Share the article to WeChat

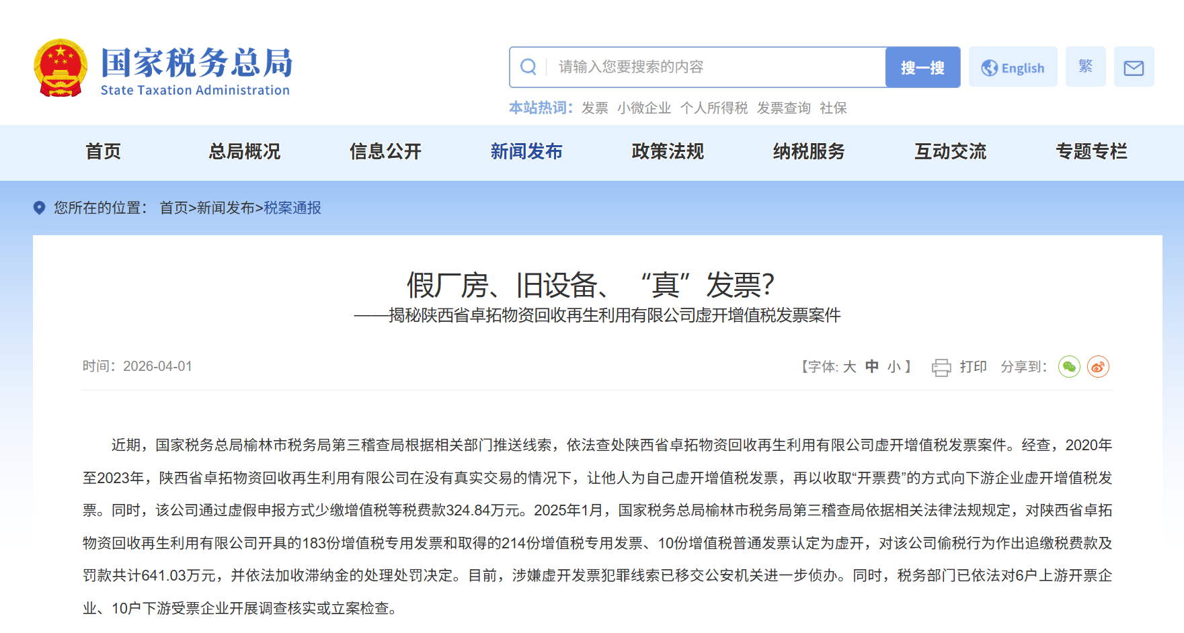[1069, 367]
